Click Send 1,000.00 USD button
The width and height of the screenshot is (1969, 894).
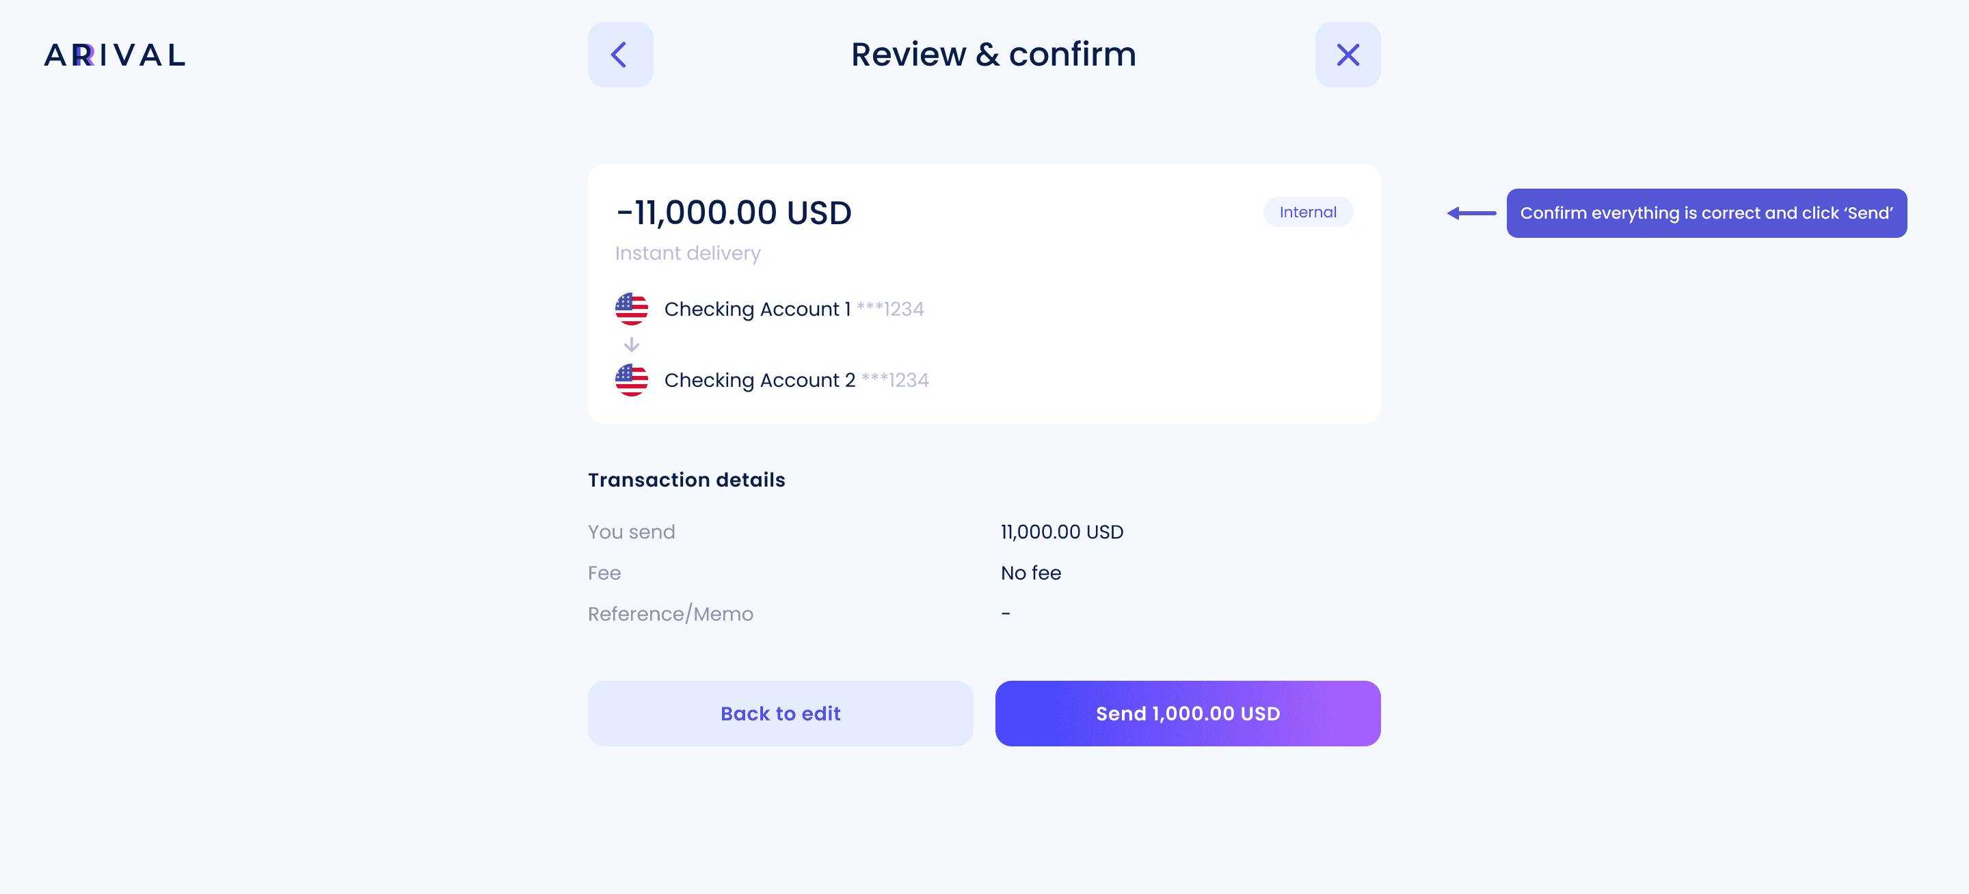coord(1188,714)
